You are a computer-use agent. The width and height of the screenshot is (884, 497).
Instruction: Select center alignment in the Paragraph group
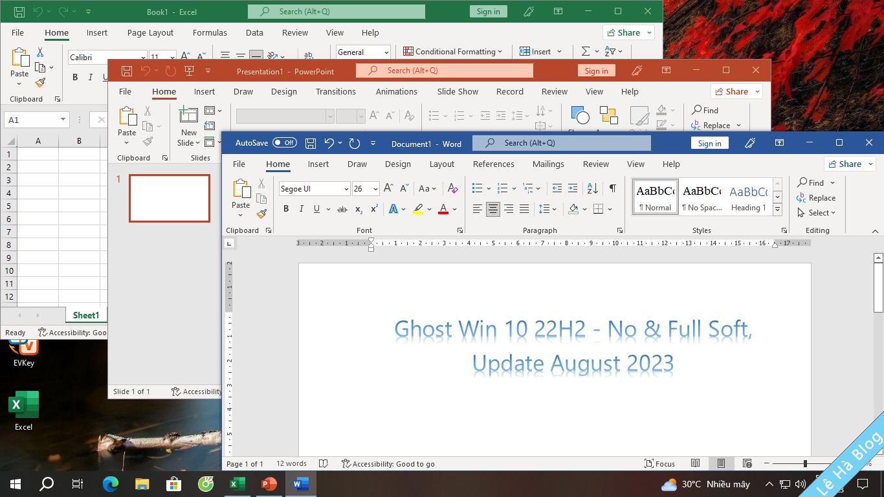492,208
